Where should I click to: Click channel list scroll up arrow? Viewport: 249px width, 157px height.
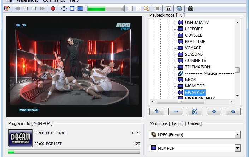click(x=237, y=23)
